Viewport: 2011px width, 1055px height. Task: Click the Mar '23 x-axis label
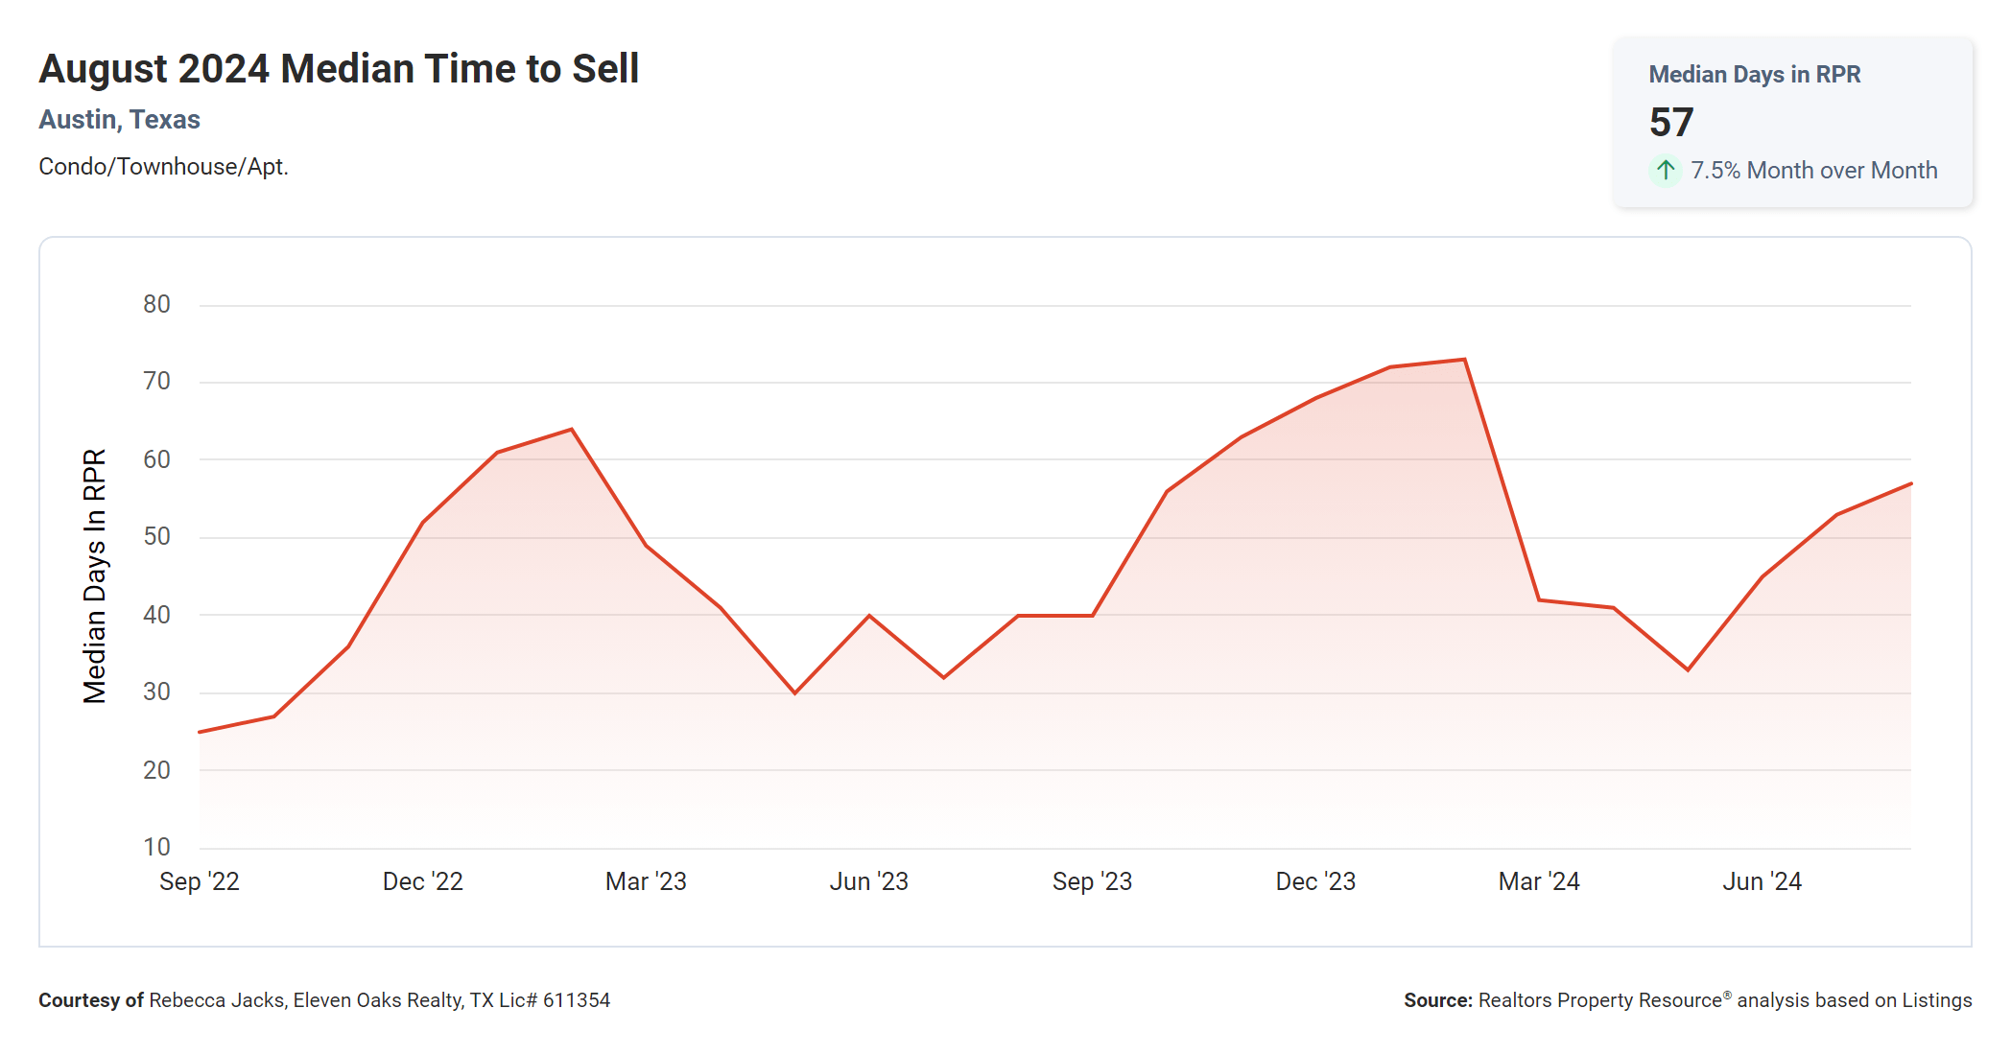click(646, 881)
